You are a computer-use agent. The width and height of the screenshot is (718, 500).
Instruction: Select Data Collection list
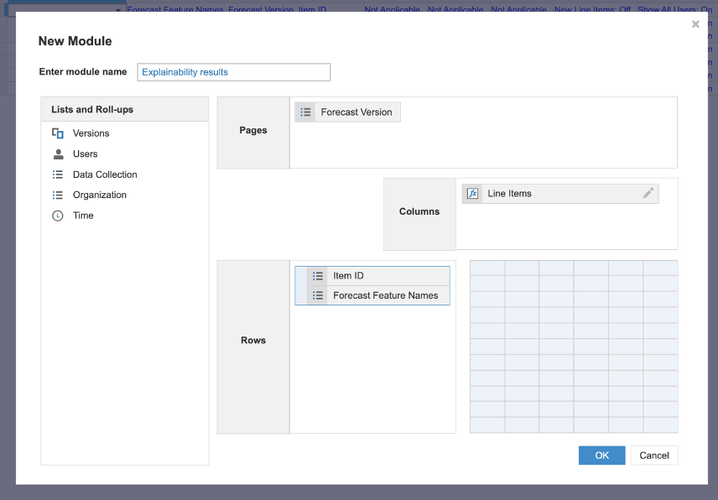pyautogui.click(x=105, y=174)
